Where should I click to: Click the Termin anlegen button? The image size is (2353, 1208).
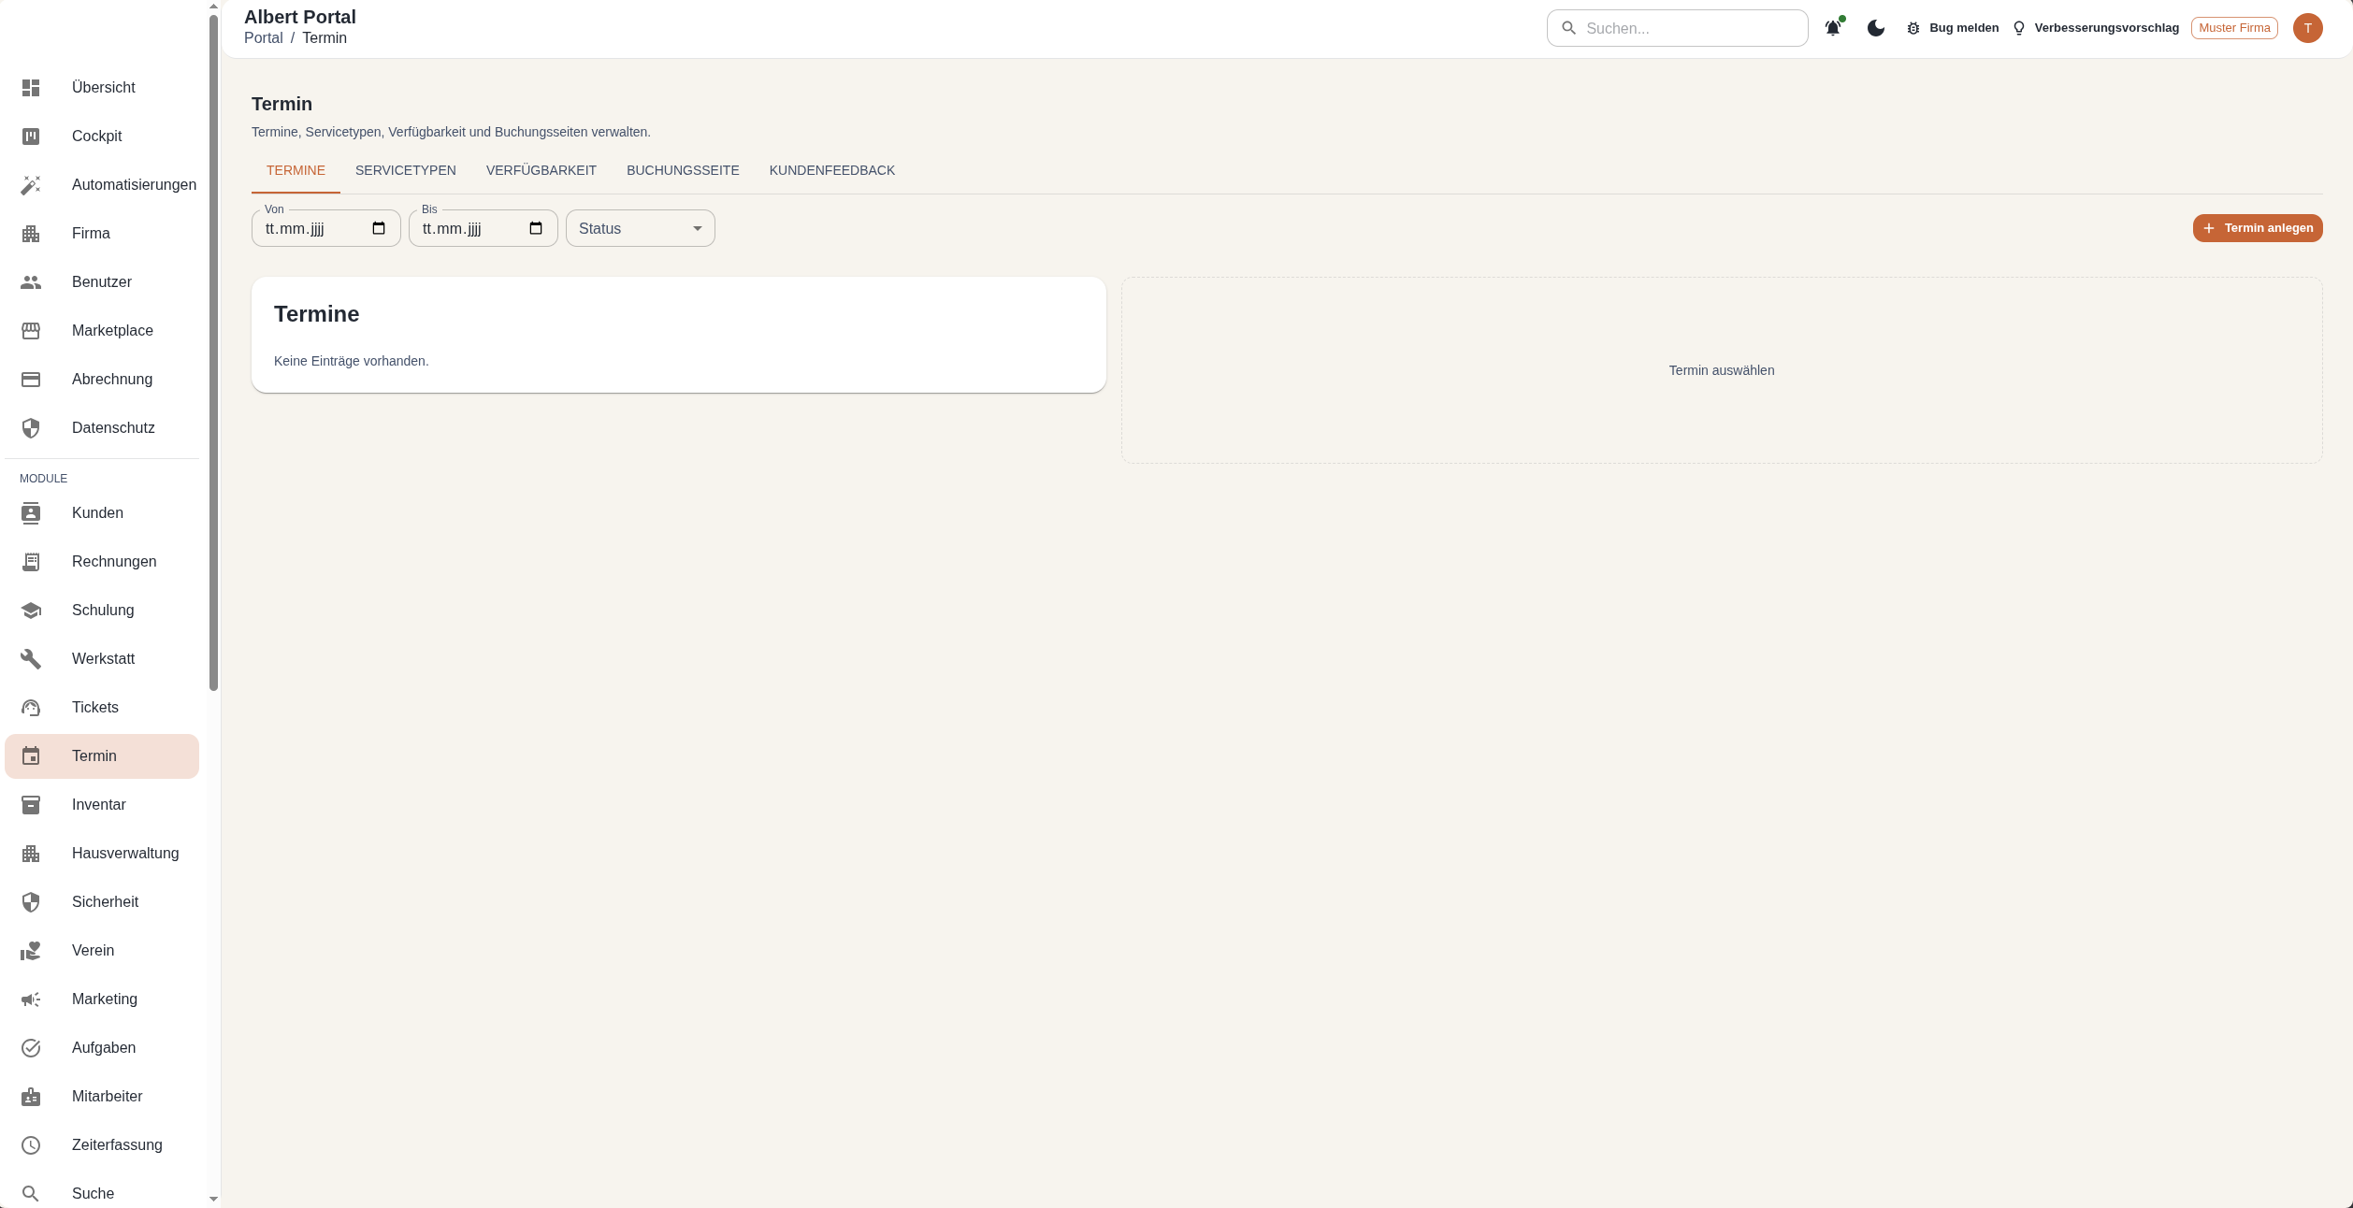pyautogui.click(x=2258, y=228)
